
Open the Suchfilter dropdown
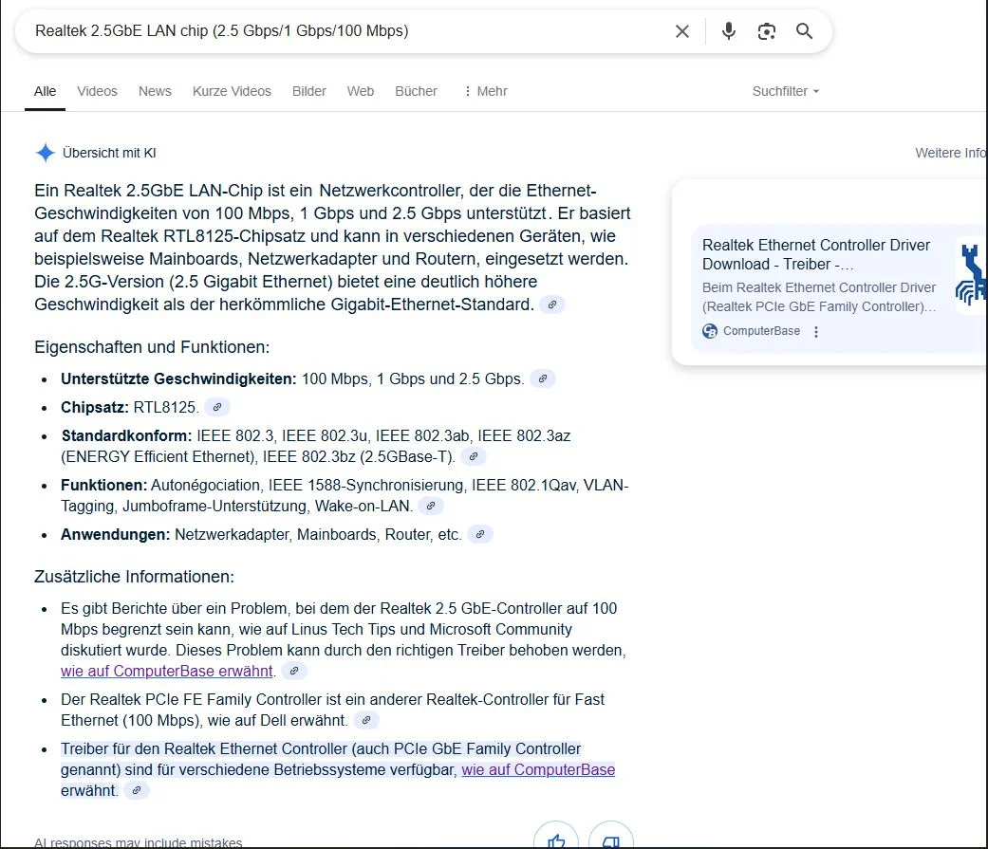pos(786,91)
